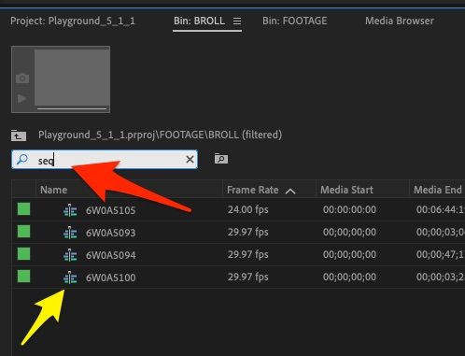The height and width of the screenshot is (356, 465).
Task: Select the sequence icon for 6W0A5105
Action: 70,210
